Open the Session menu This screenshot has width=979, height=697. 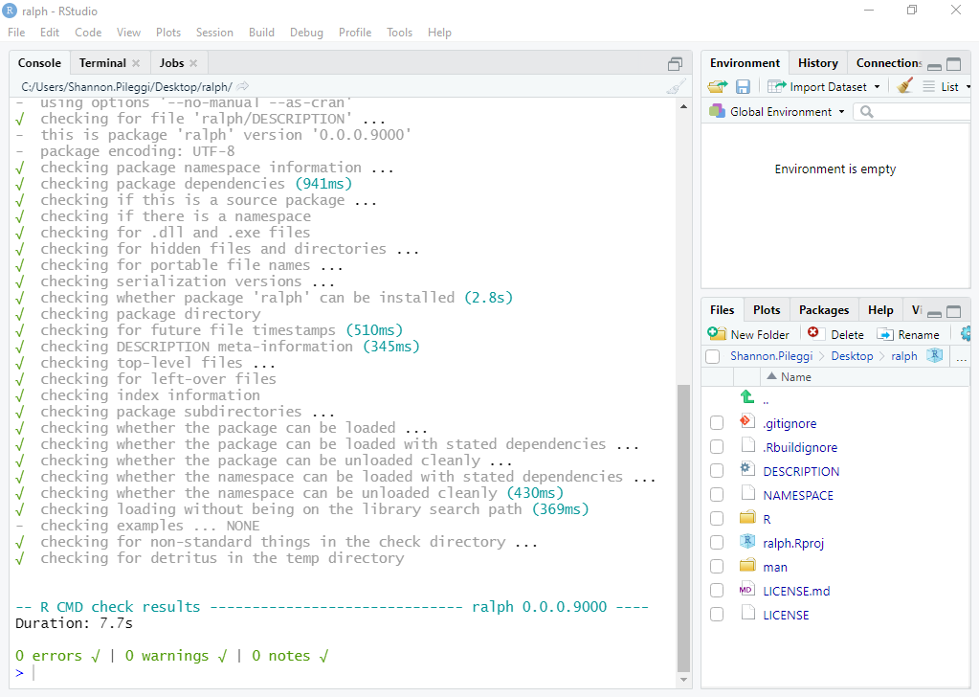[214, 33]
